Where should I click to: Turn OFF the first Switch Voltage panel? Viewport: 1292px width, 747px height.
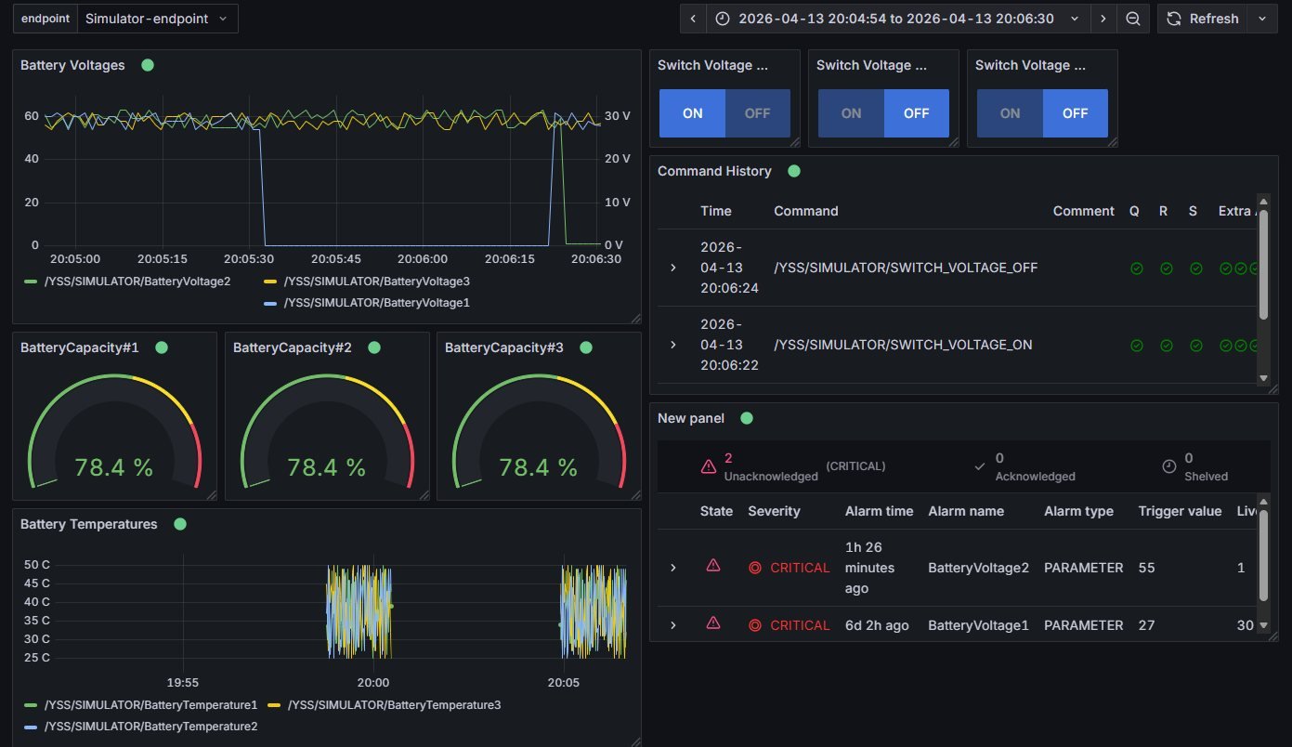coord(758,113)
